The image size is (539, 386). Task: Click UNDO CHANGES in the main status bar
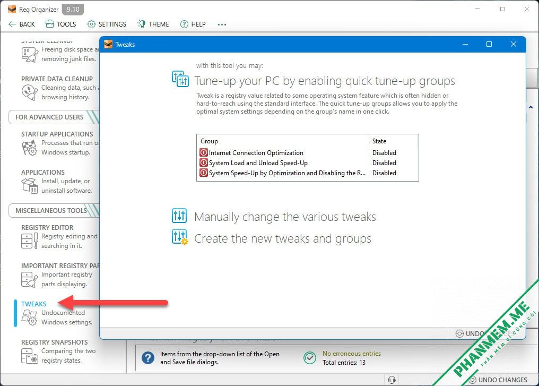click(x=498, y=380)
